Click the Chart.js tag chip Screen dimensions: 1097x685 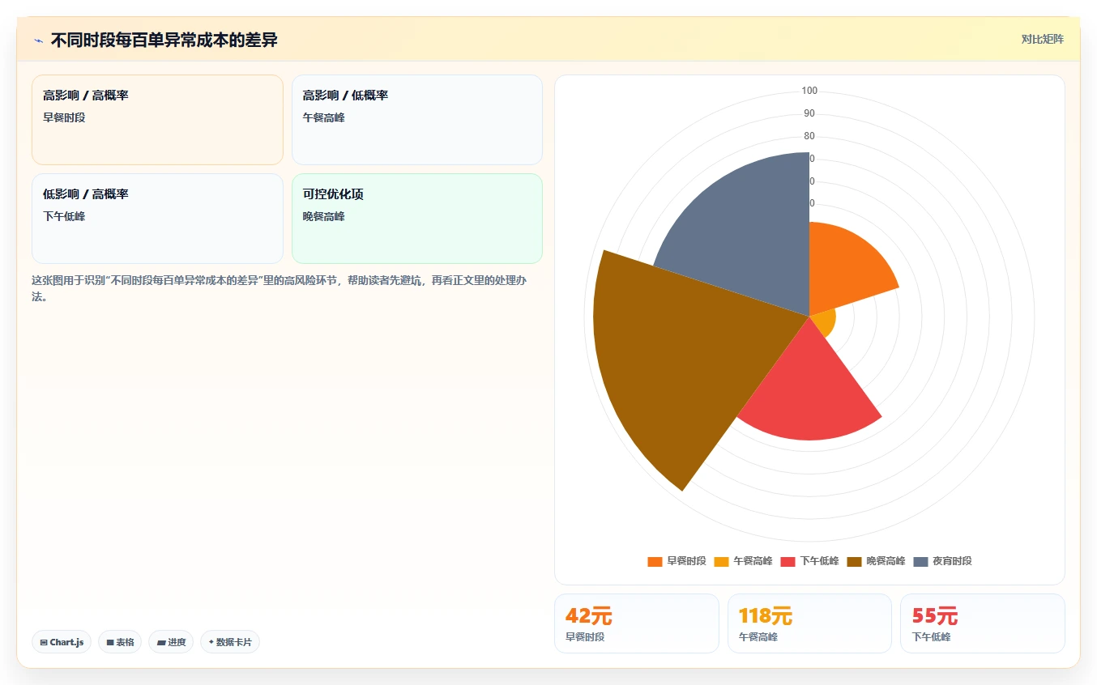[x=62, y=642]
